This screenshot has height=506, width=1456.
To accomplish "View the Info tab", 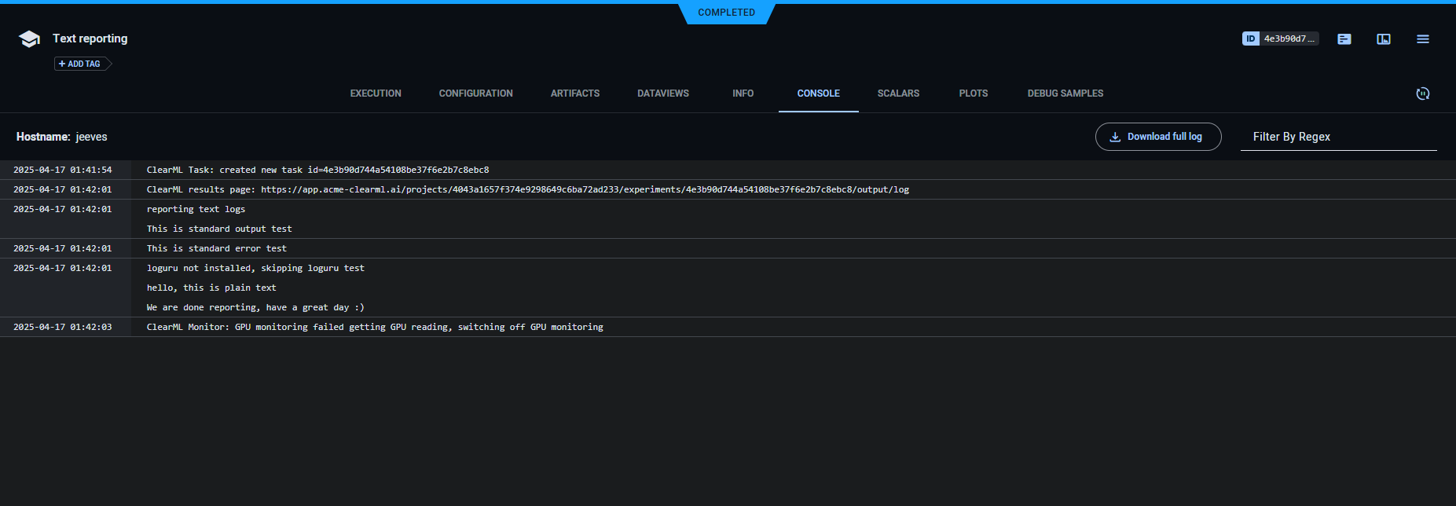I will tap(743, 93).
